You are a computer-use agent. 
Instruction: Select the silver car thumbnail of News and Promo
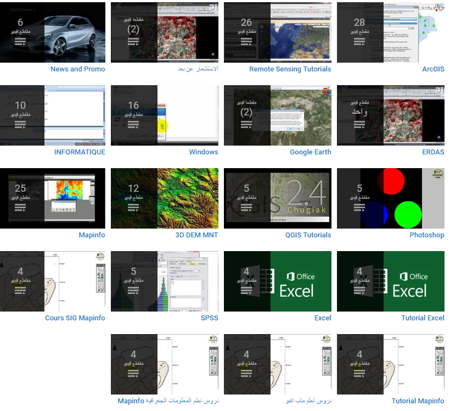click(x=53, y=32)
